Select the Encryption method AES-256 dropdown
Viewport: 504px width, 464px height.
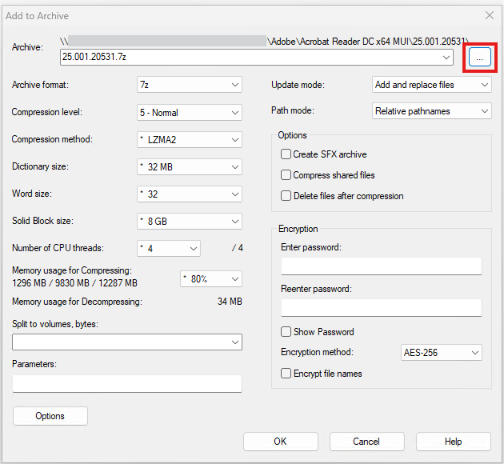pos(441,353)
